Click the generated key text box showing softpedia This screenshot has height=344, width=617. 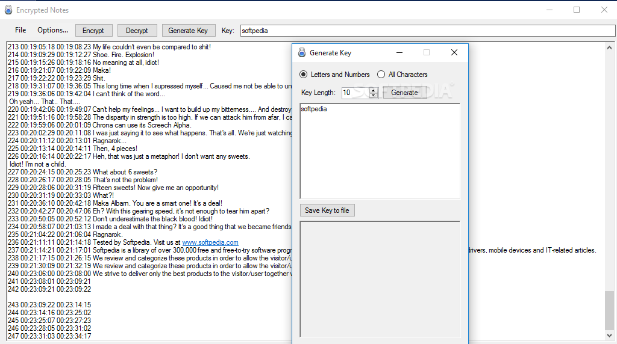pyautogui.click(x=380, y=151)
